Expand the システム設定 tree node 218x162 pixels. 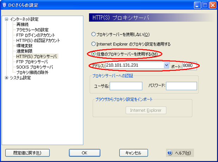(x=6, y=78)
